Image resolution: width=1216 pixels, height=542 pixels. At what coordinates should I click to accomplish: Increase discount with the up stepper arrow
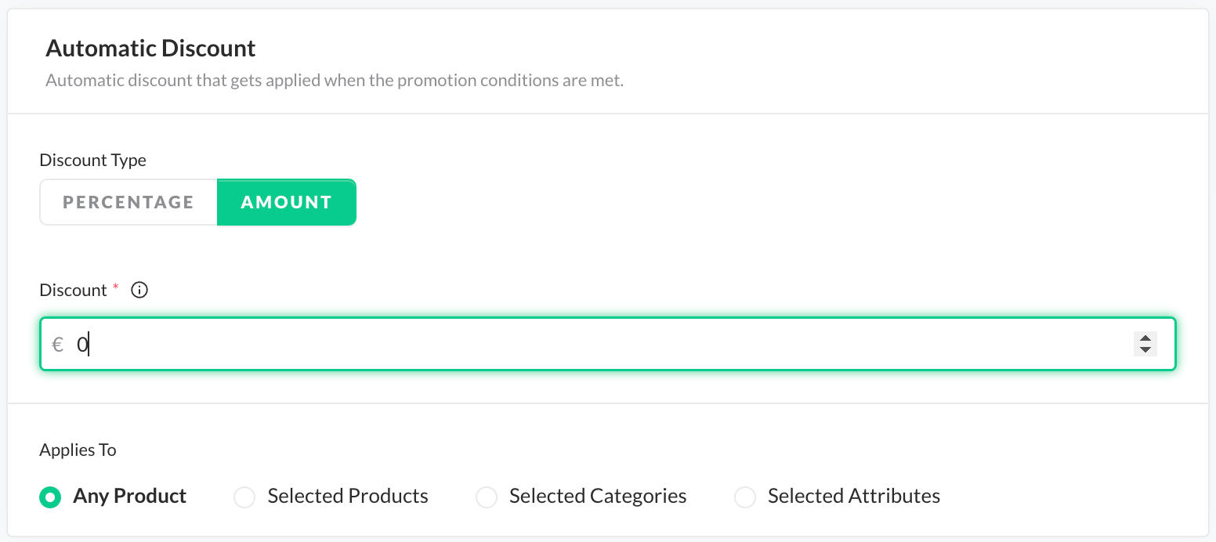click(x=1145, y=338)
